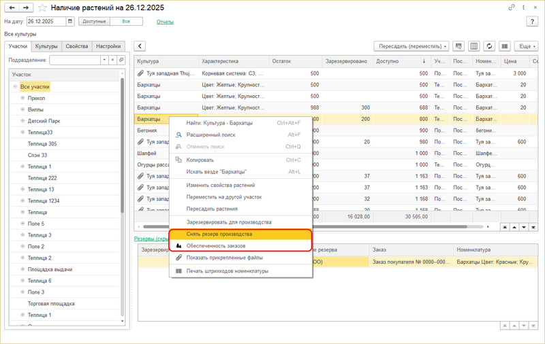545x344 pixels.
Task: Switch the toggle to "Все"
Action: tap(126, 22)
